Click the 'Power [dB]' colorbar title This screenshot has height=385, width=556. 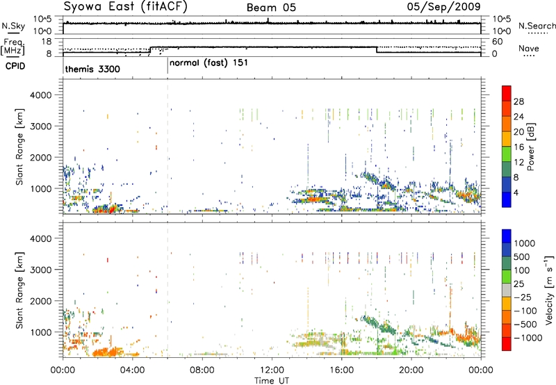530,147
